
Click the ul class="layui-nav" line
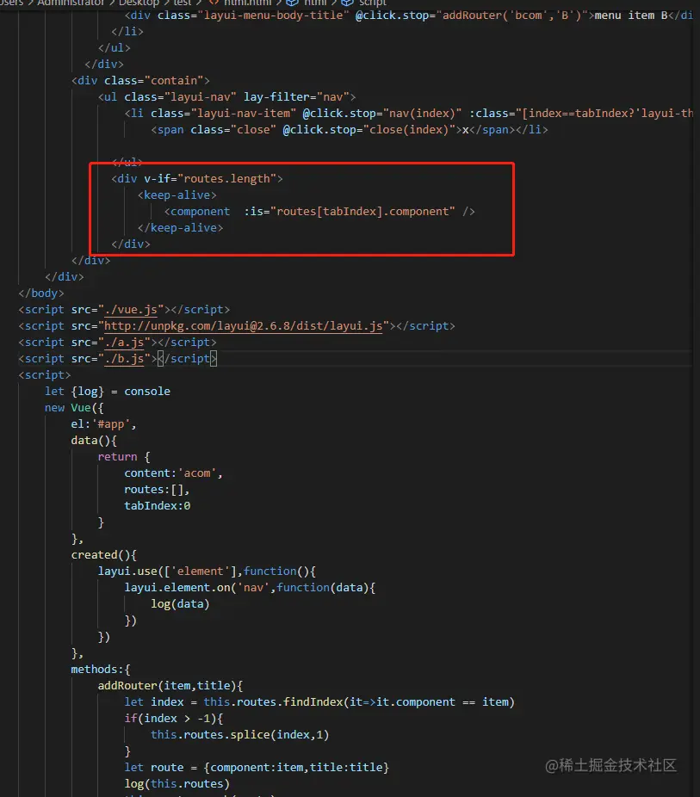click(x=226, y=96)
